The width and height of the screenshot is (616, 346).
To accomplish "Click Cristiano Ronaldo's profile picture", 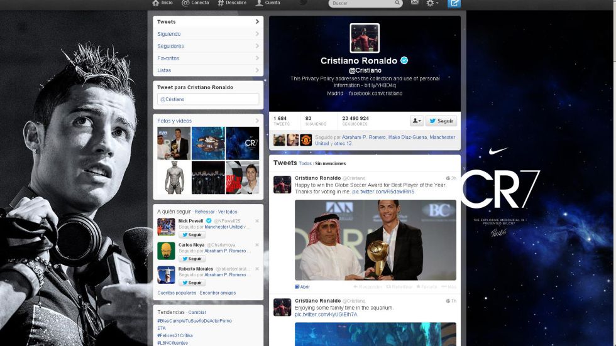I will pos(365,38).
